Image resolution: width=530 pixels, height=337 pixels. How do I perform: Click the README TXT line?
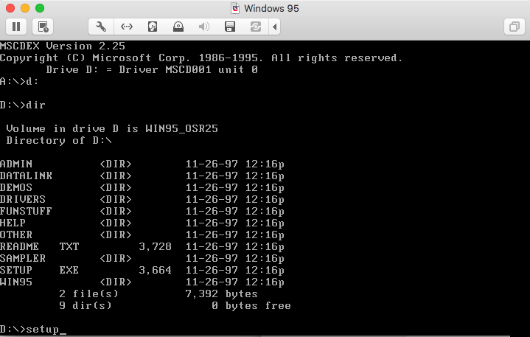(40, 246)
